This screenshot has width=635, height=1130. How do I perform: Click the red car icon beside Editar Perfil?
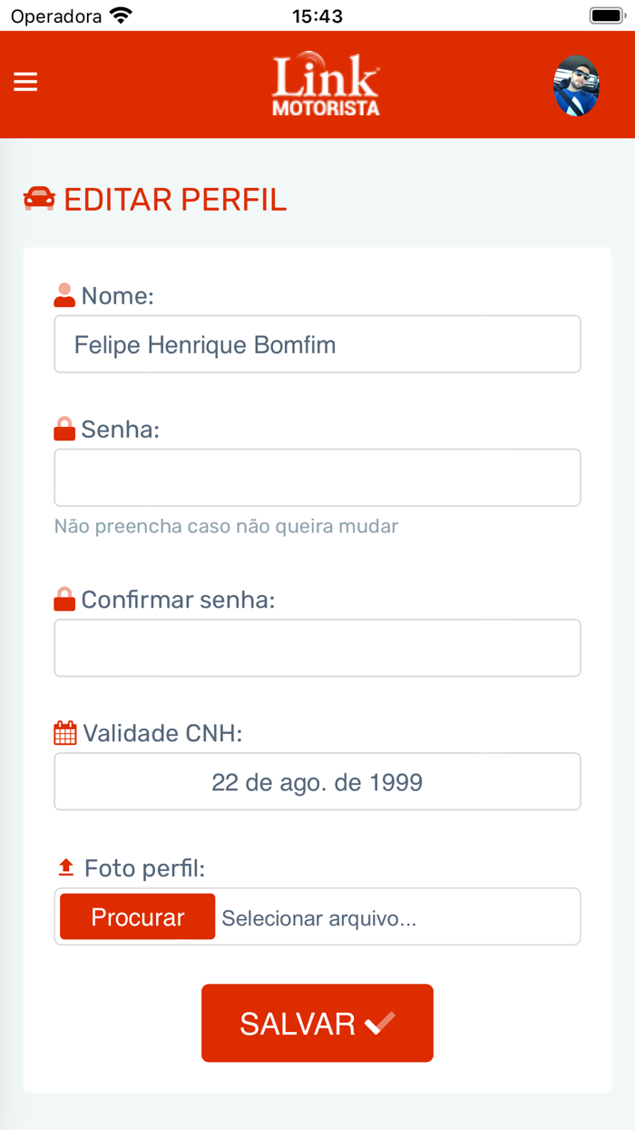pos(39,199)
